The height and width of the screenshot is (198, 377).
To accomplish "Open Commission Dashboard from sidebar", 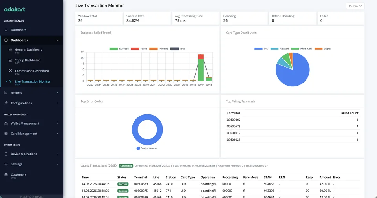I will pos(31,71).
